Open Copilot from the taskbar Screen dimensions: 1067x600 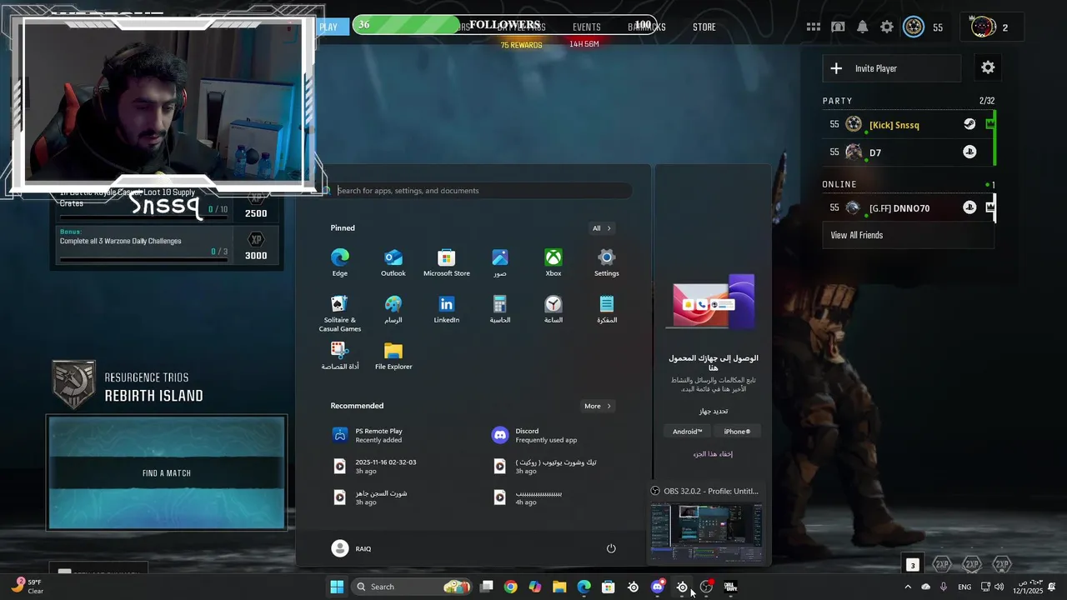point(535,587)
